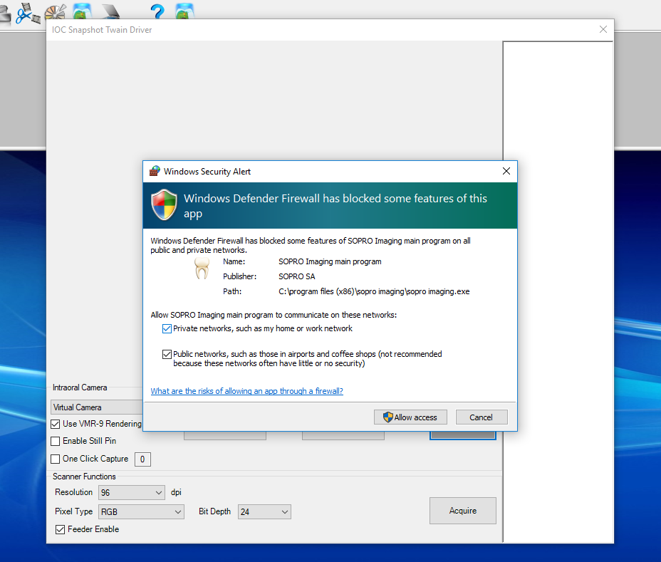661x562 pixels.
Task: Enable the Still Pin checkbox
Action: pyautogui.click(x=56, y=442)
